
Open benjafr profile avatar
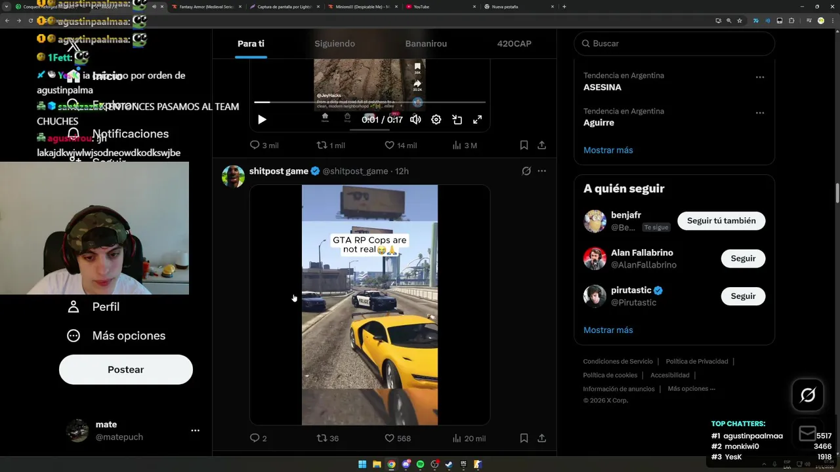pos(595,221)
